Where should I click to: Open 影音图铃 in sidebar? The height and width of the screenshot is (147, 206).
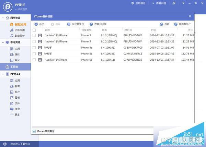18,36
